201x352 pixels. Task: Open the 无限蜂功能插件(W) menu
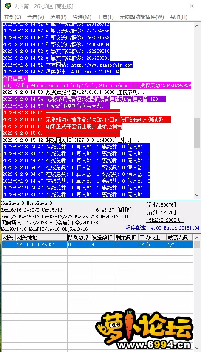tap(142, 17)
